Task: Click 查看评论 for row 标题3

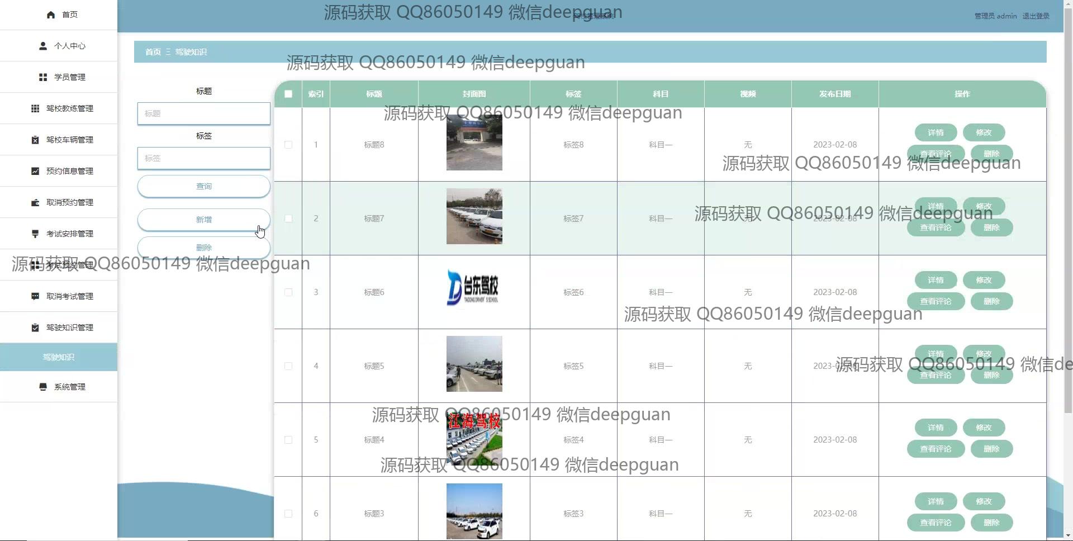Action: (x=936, y=523)
